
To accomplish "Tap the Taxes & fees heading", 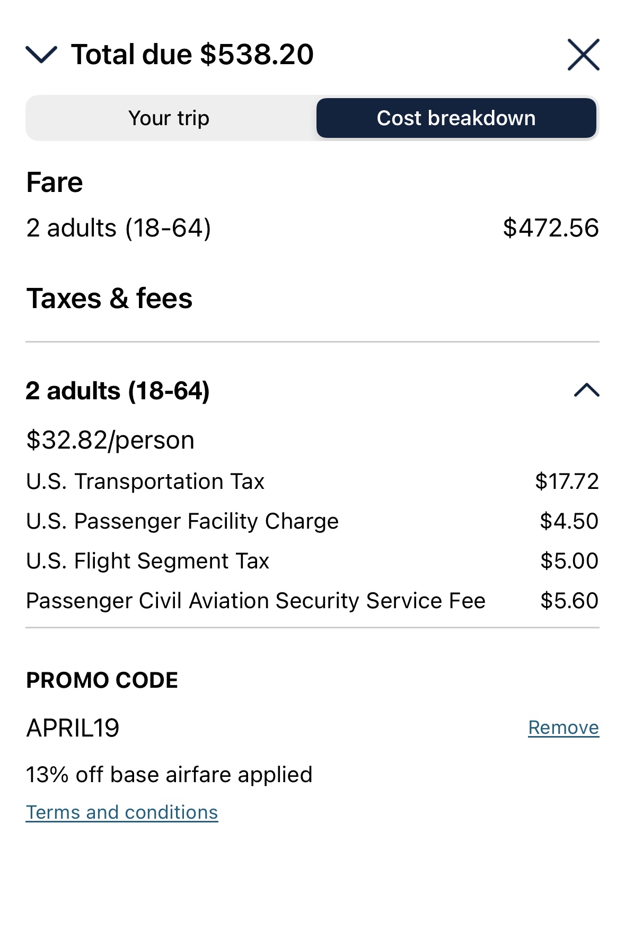I will 109,298.
